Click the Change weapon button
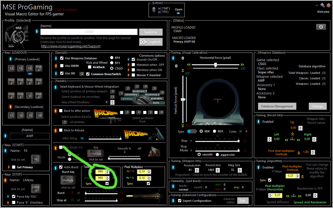Screen dimensions: 333x208 (x=318, y=106)
